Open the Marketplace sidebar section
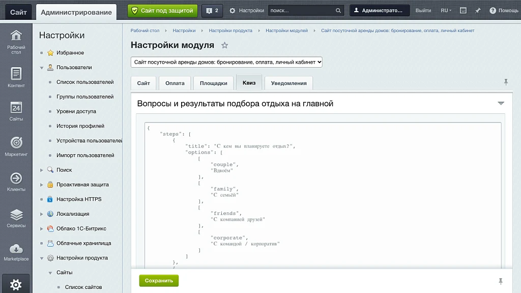 16,252
